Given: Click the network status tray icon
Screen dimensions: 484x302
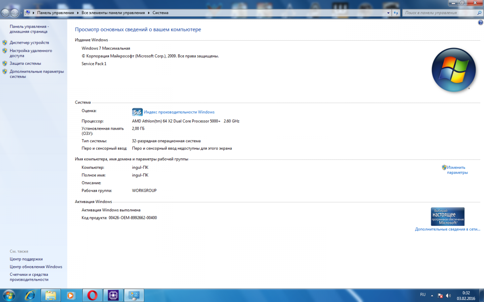Looking at the screenshot, I should point(441,296).
